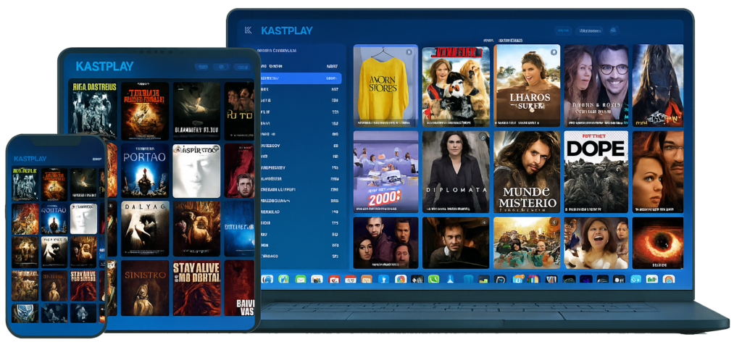Open the notification bell in laptop header
Screen dimensions: 742x350
coord(613,30)
